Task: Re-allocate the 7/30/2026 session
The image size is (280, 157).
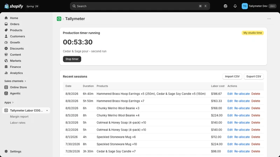Action: (x=242, y=144)
